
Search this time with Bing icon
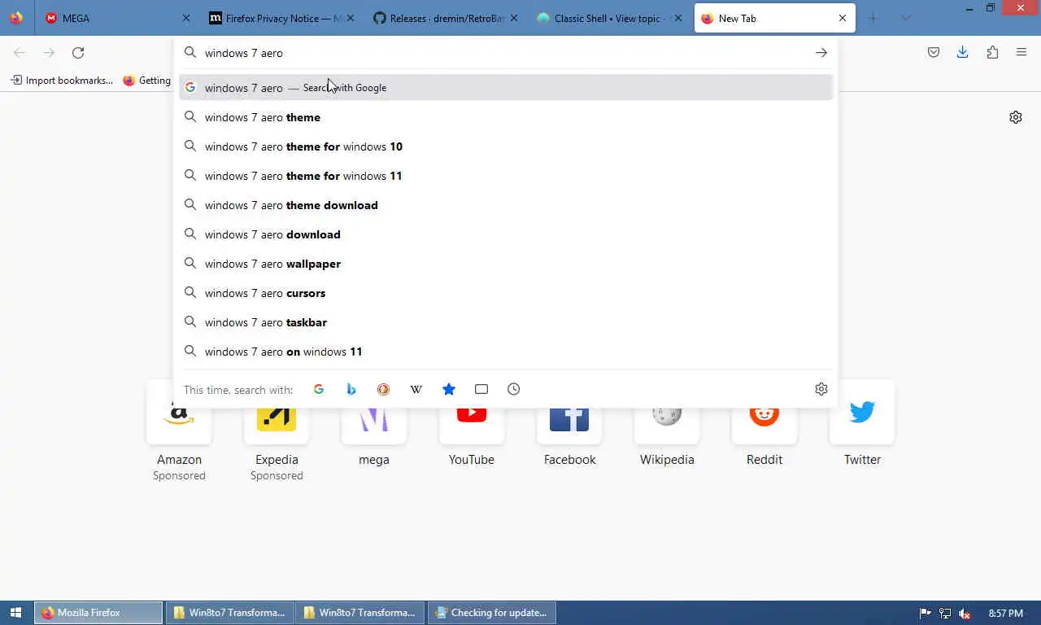point(351,389)
